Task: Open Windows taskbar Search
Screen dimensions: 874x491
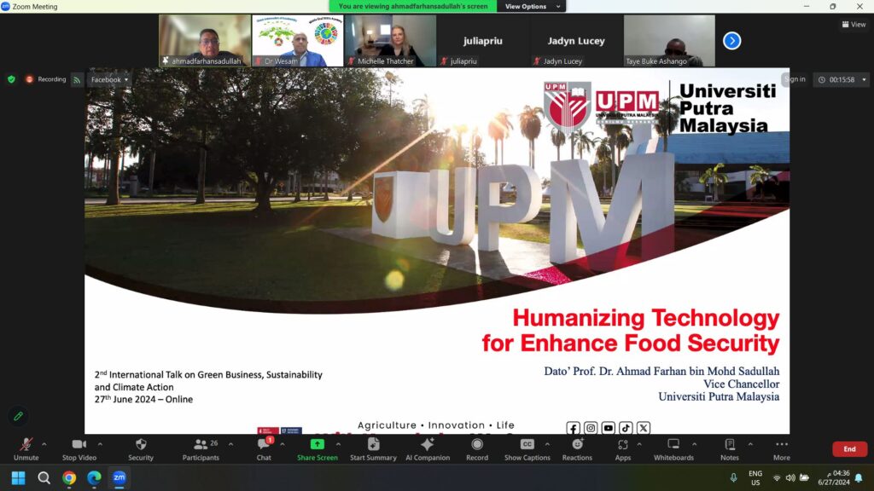Action: coord(44,477)
